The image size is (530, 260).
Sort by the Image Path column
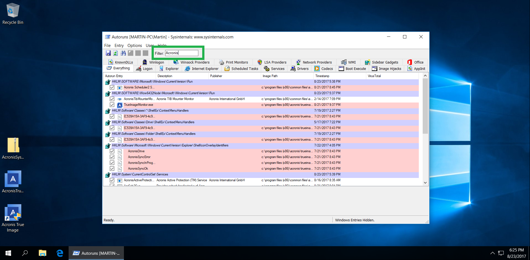click(x=287, y=76)
